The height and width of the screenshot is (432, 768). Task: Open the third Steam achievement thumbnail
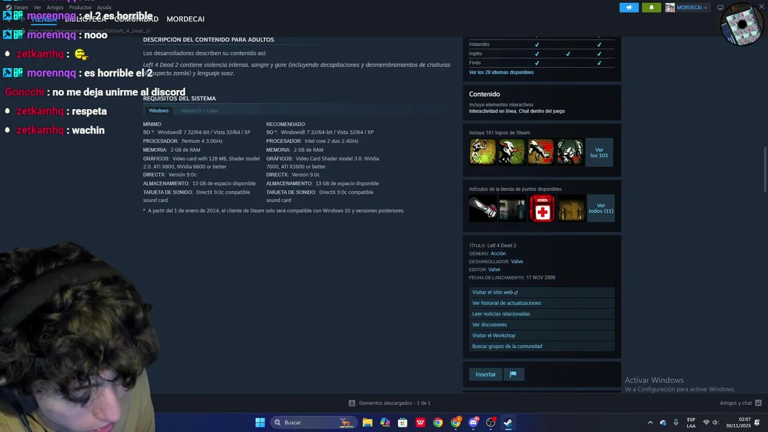point(541,152)
